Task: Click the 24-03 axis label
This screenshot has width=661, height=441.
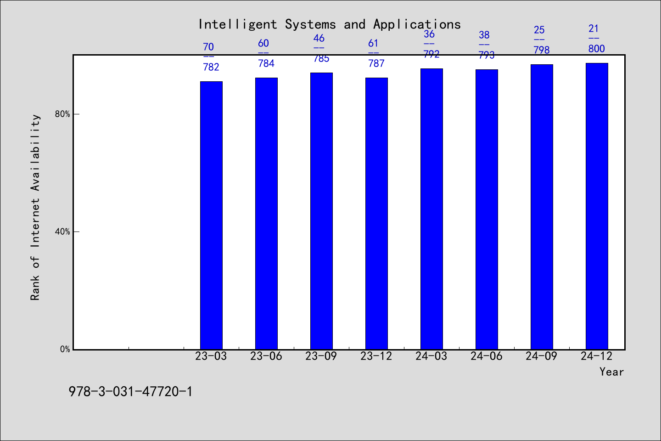Action: (431, 356)
